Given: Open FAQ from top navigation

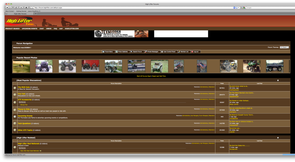Looking at the screenshot, I should (55, 29).
